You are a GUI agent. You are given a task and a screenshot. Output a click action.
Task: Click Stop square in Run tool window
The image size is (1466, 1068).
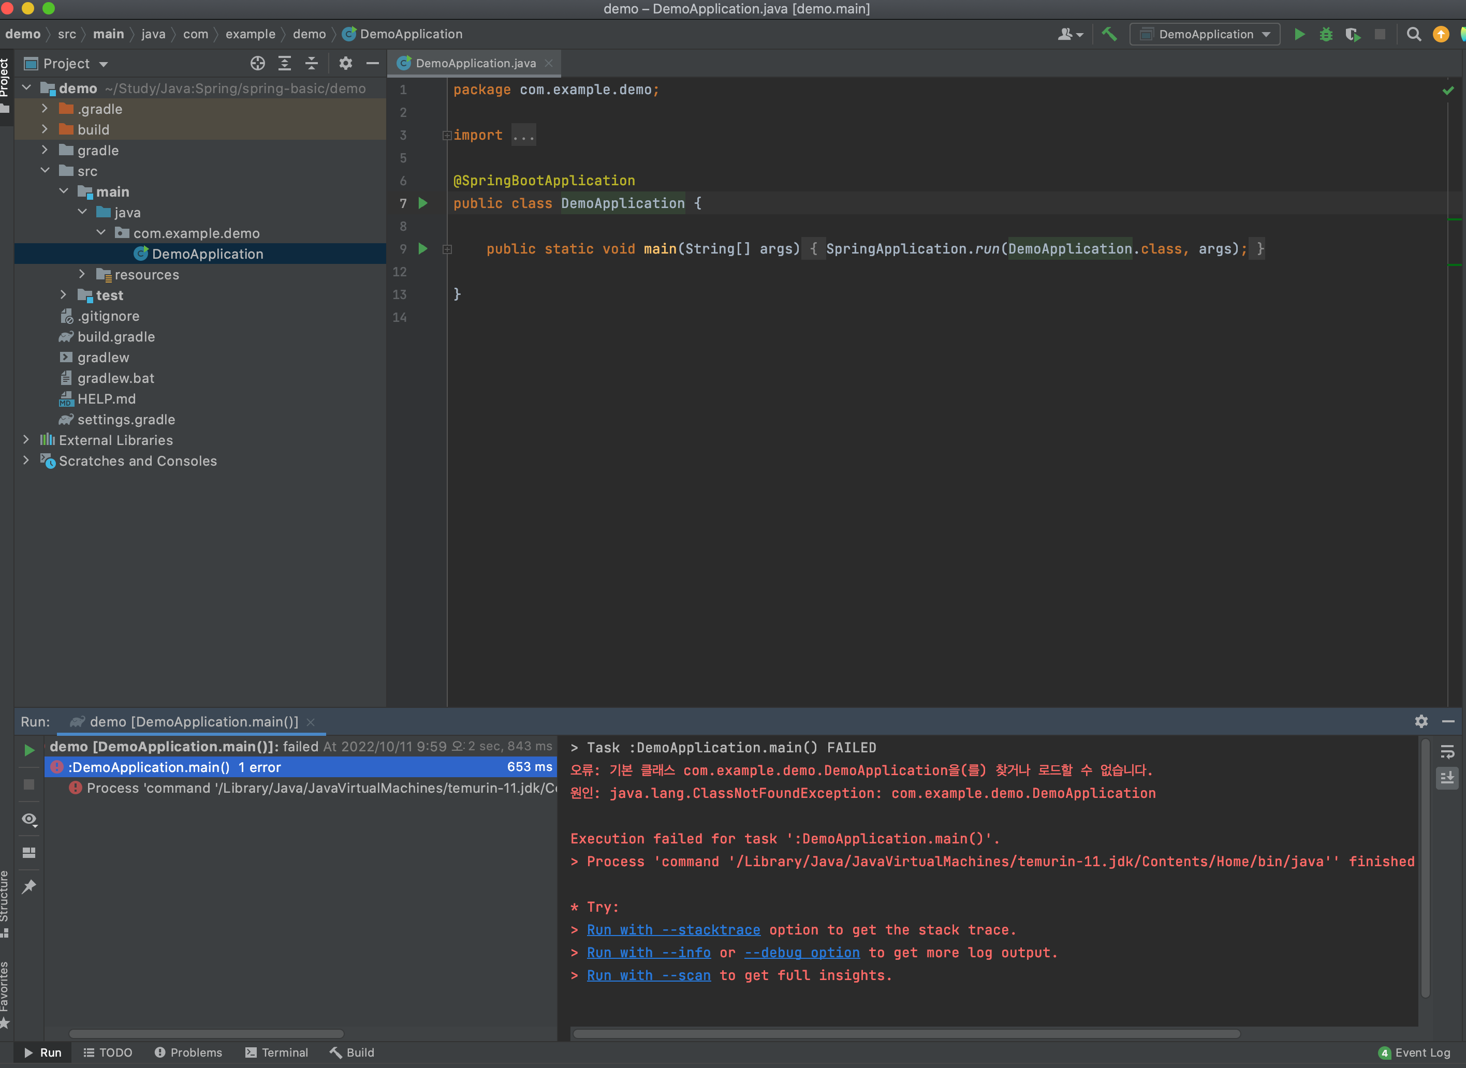pyautogui.click(x=29, y=784)
